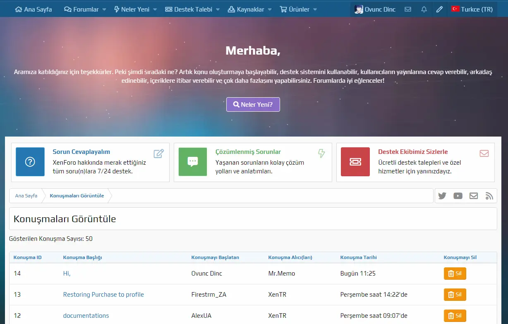Click the purple Neler Yeni? button
This screenshot has height=324, width=508.
[x=253, y=105]
